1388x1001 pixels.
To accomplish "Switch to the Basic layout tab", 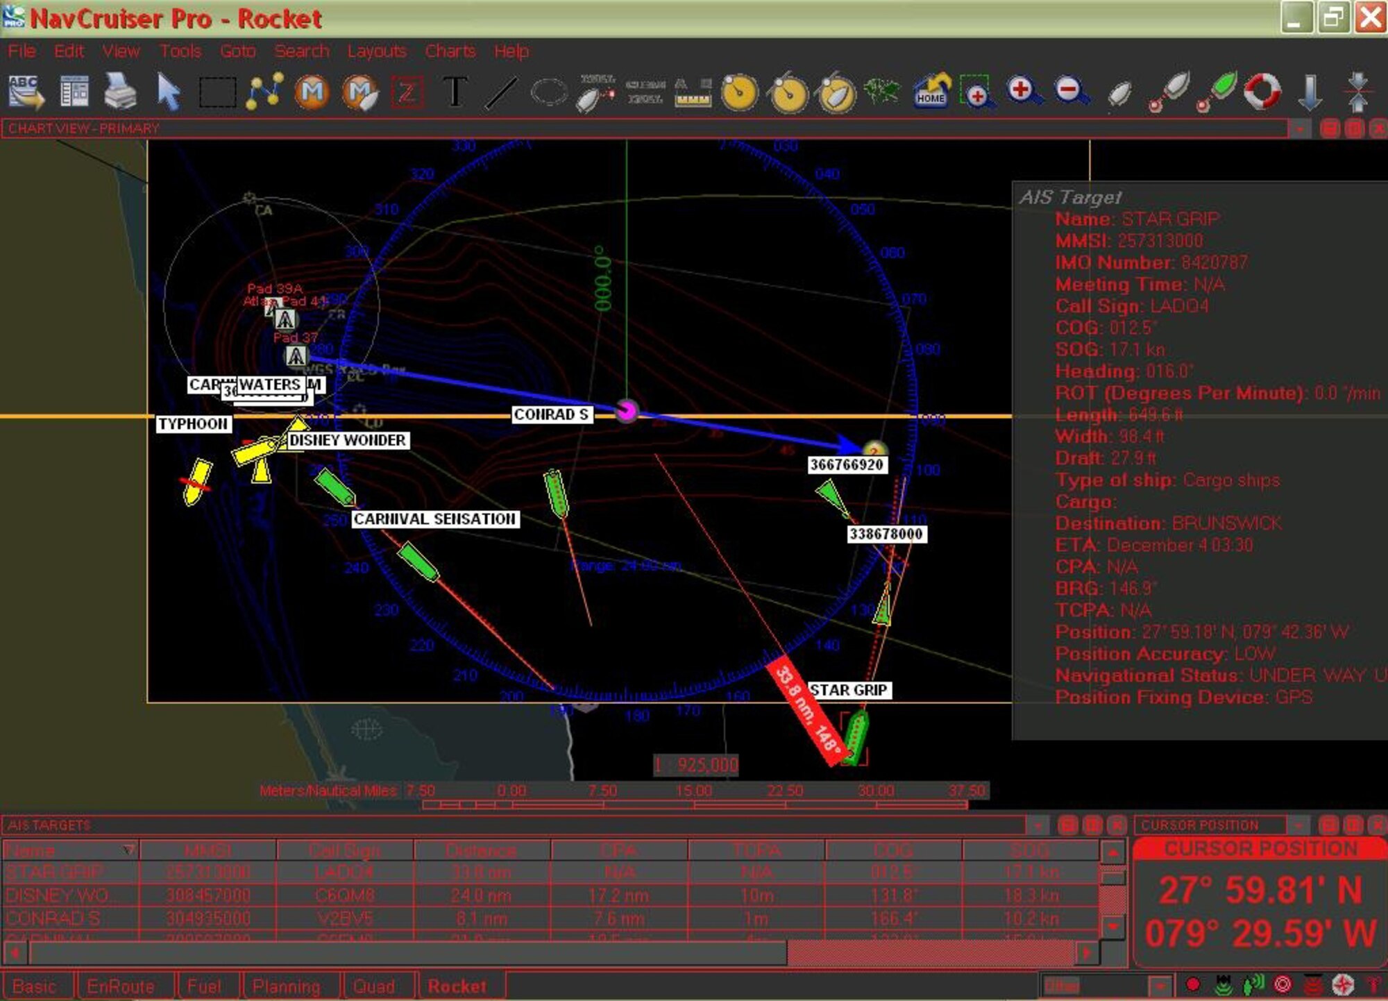I will tap(37, 986).
